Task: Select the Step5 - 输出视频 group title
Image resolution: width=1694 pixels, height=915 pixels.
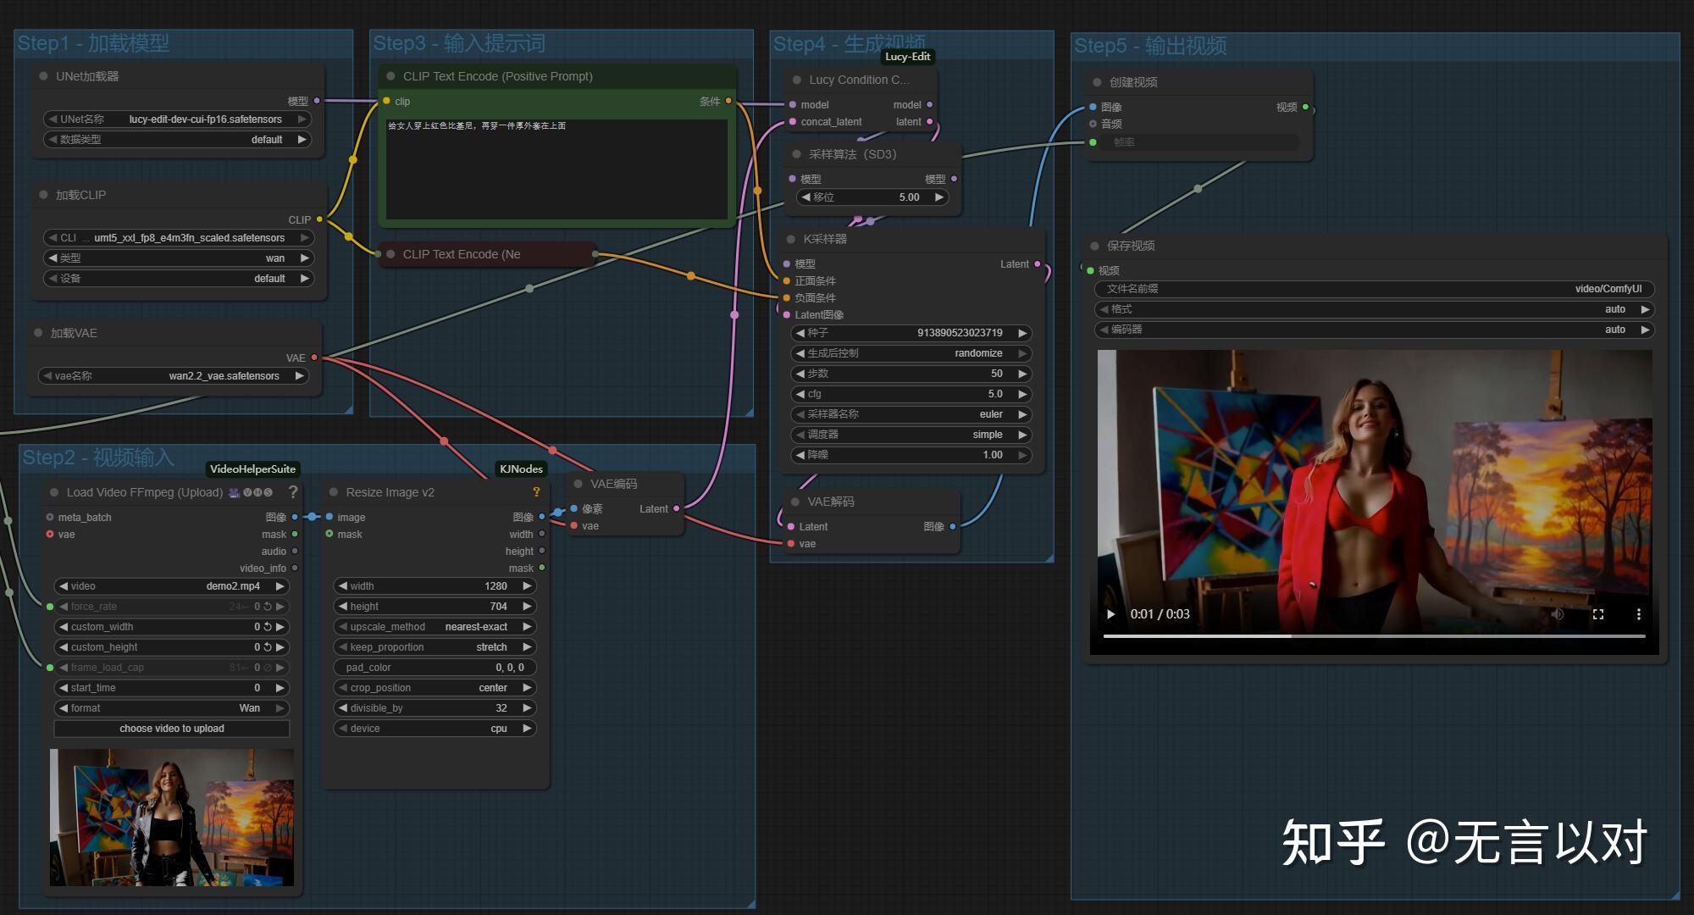Action: (1150, 46)
